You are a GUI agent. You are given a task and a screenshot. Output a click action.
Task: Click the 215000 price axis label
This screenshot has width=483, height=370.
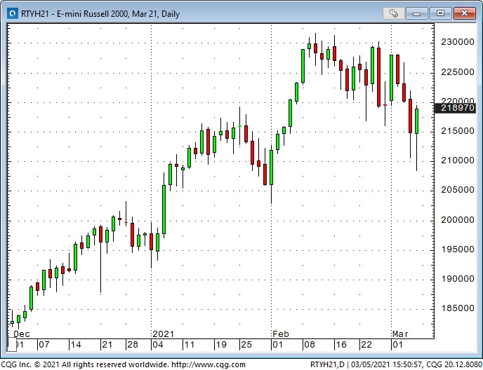click(458, 131)
